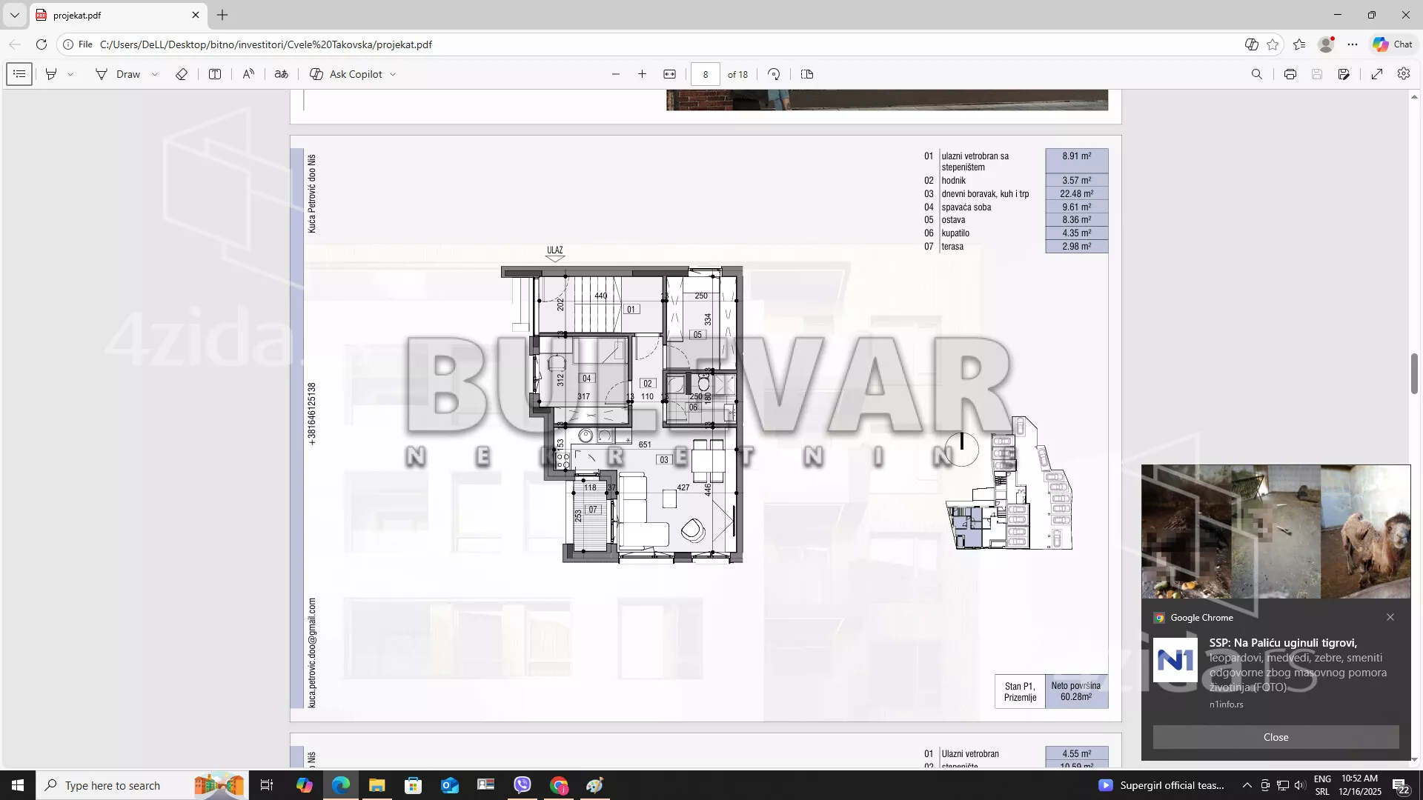Expand the highlight color options arrow

(x=70, y=74)
